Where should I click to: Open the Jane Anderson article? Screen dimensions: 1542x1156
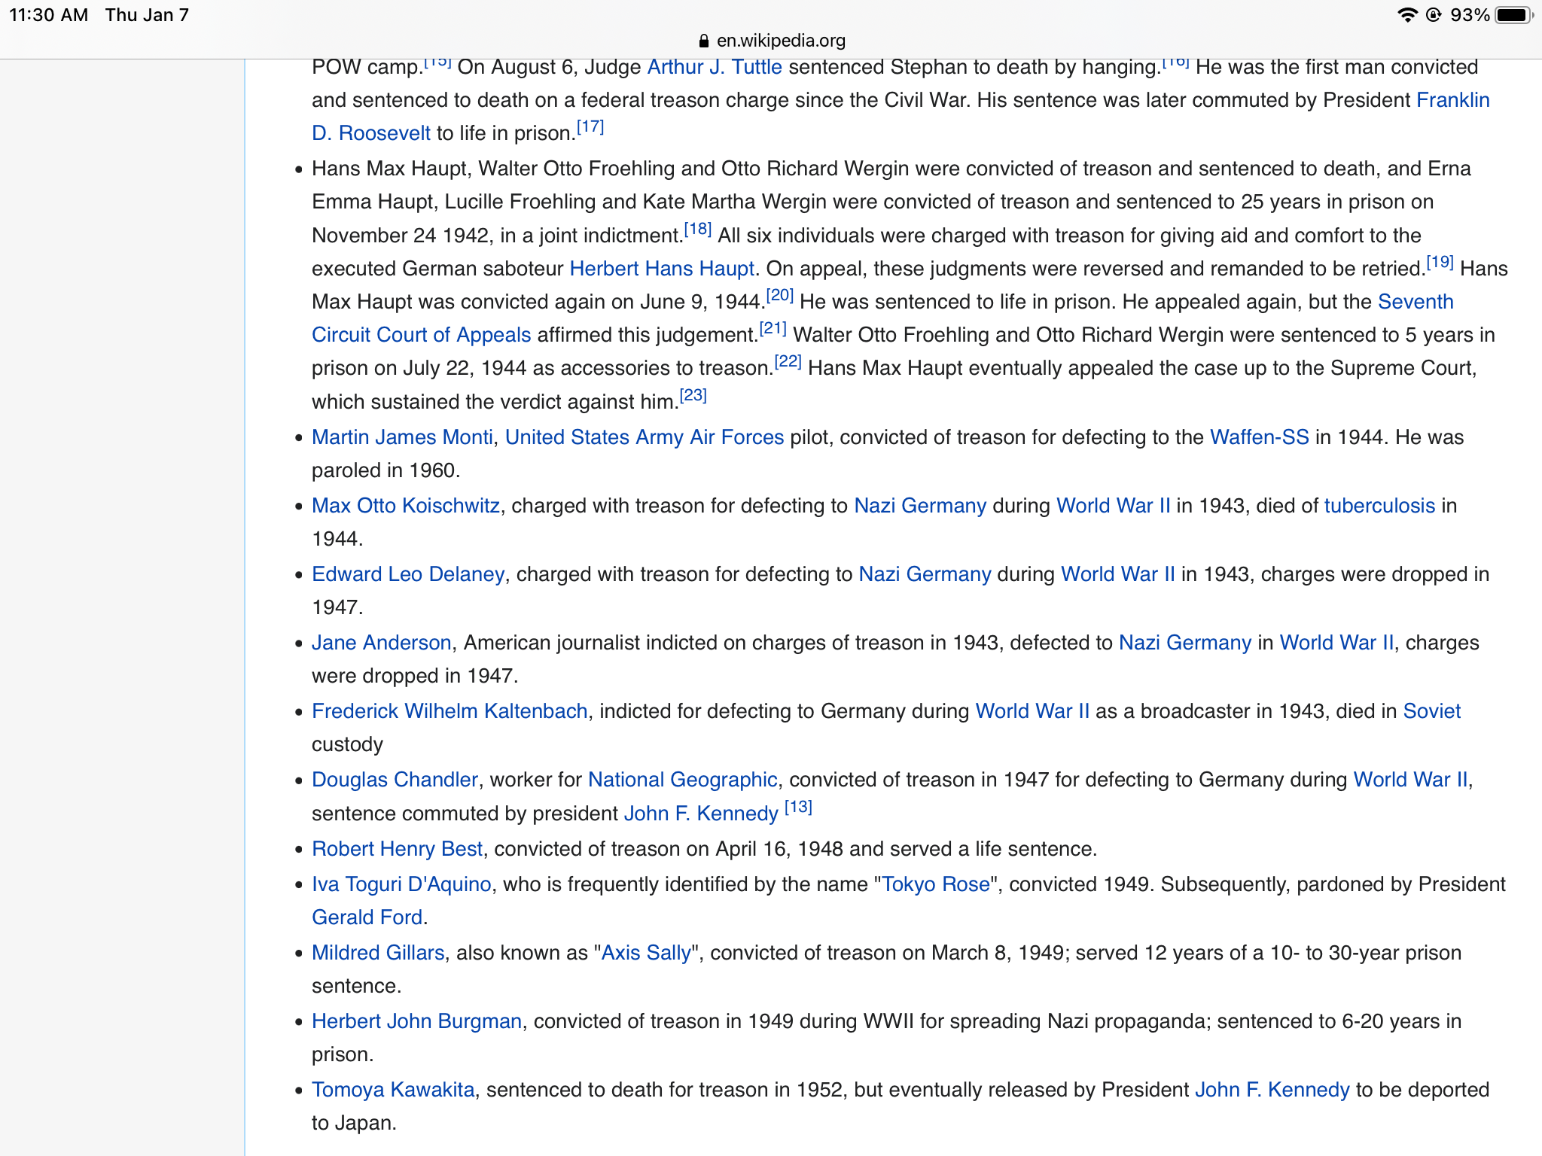click(381, 643)
